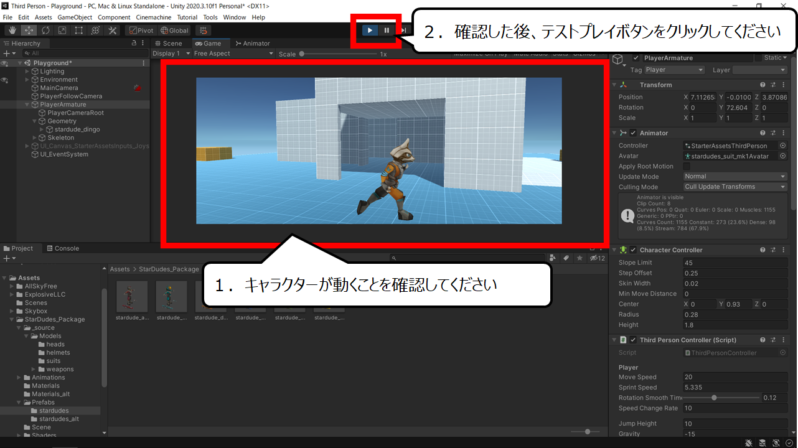Click the StarDudes_Package breadcrumb
The width and height of the screenshot is (798, 448).
coord(169,269)
